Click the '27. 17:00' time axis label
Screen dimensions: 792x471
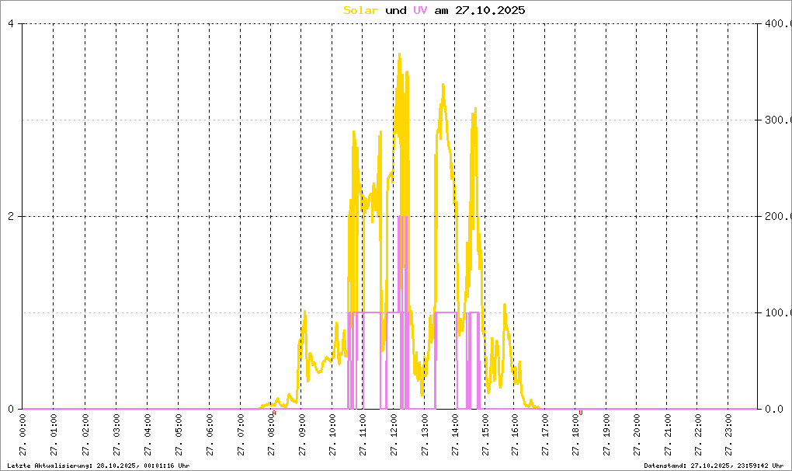pos(545,434)
